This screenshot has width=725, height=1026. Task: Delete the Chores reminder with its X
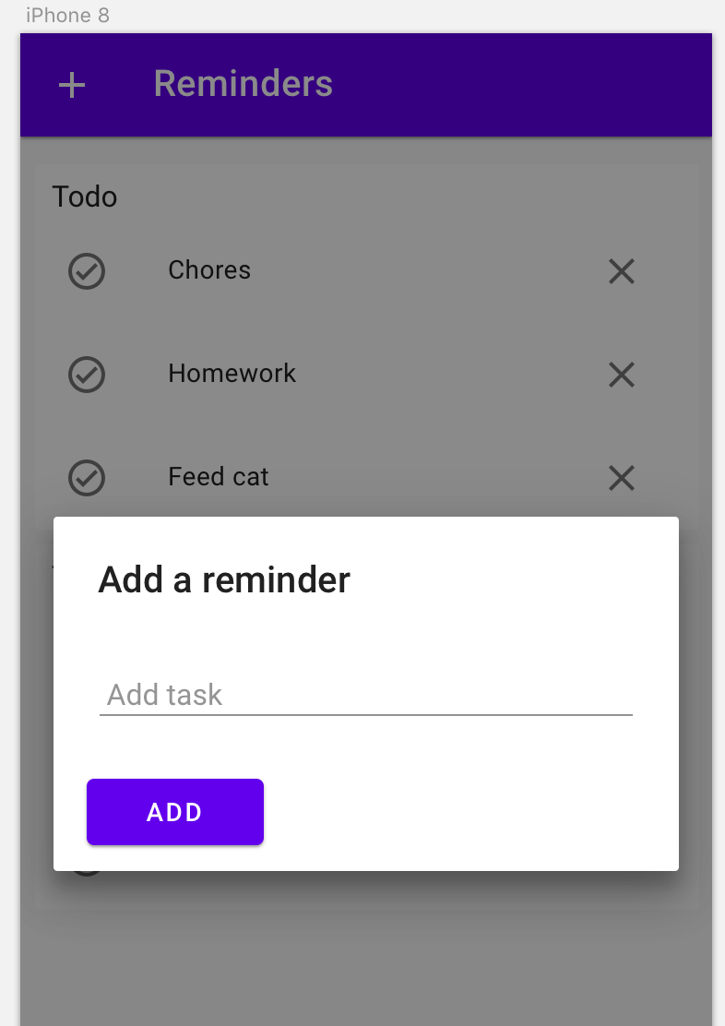[x=622, y=271]
